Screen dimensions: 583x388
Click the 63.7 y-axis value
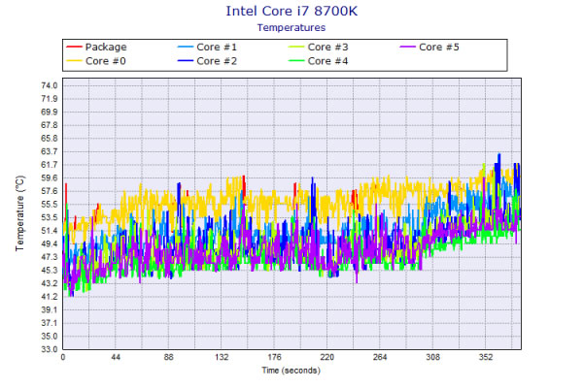pos(50,151)
